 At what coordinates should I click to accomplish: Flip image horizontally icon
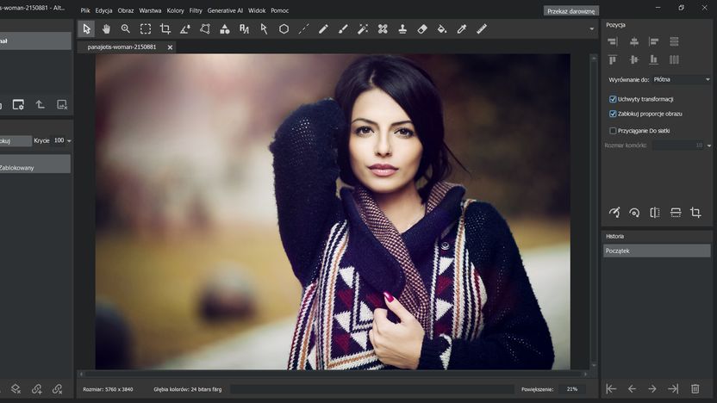[x=655, y=213]
